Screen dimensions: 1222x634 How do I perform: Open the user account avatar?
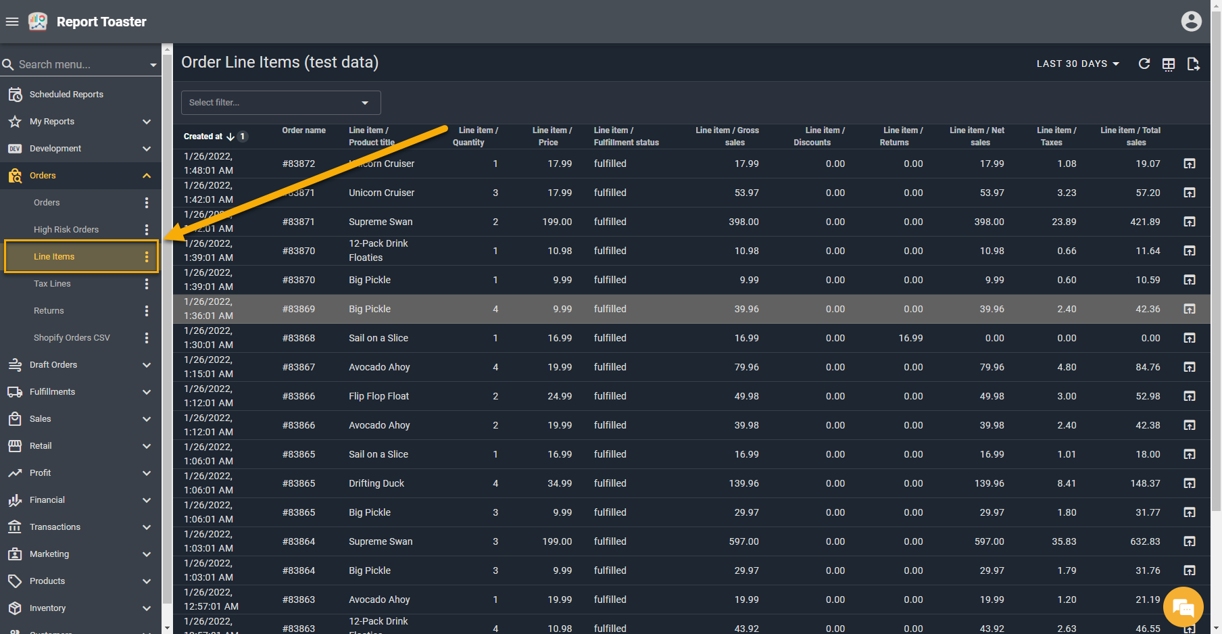tap(1191, 22)
